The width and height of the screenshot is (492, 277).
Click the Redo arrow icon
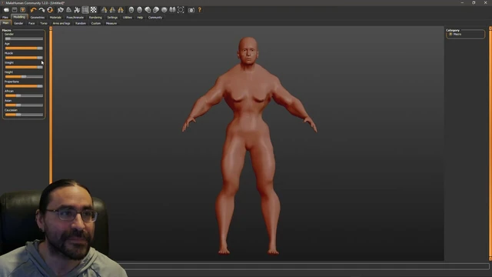coord(42,10)
